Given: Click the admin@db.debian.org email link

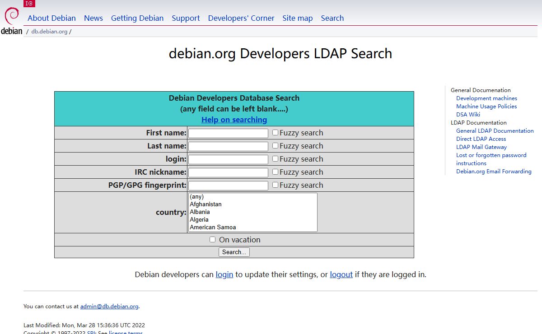Looking at the screenshot, I should click(x=109, y=306).
